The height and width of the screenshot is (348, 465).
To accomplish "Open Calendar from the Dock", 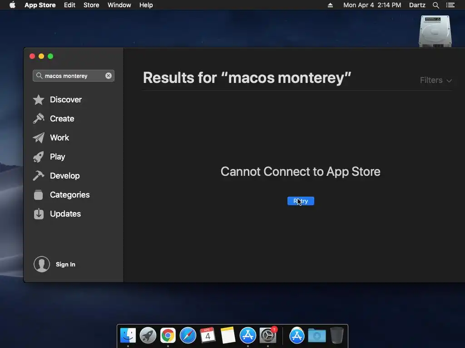I will tap(208, 335).
